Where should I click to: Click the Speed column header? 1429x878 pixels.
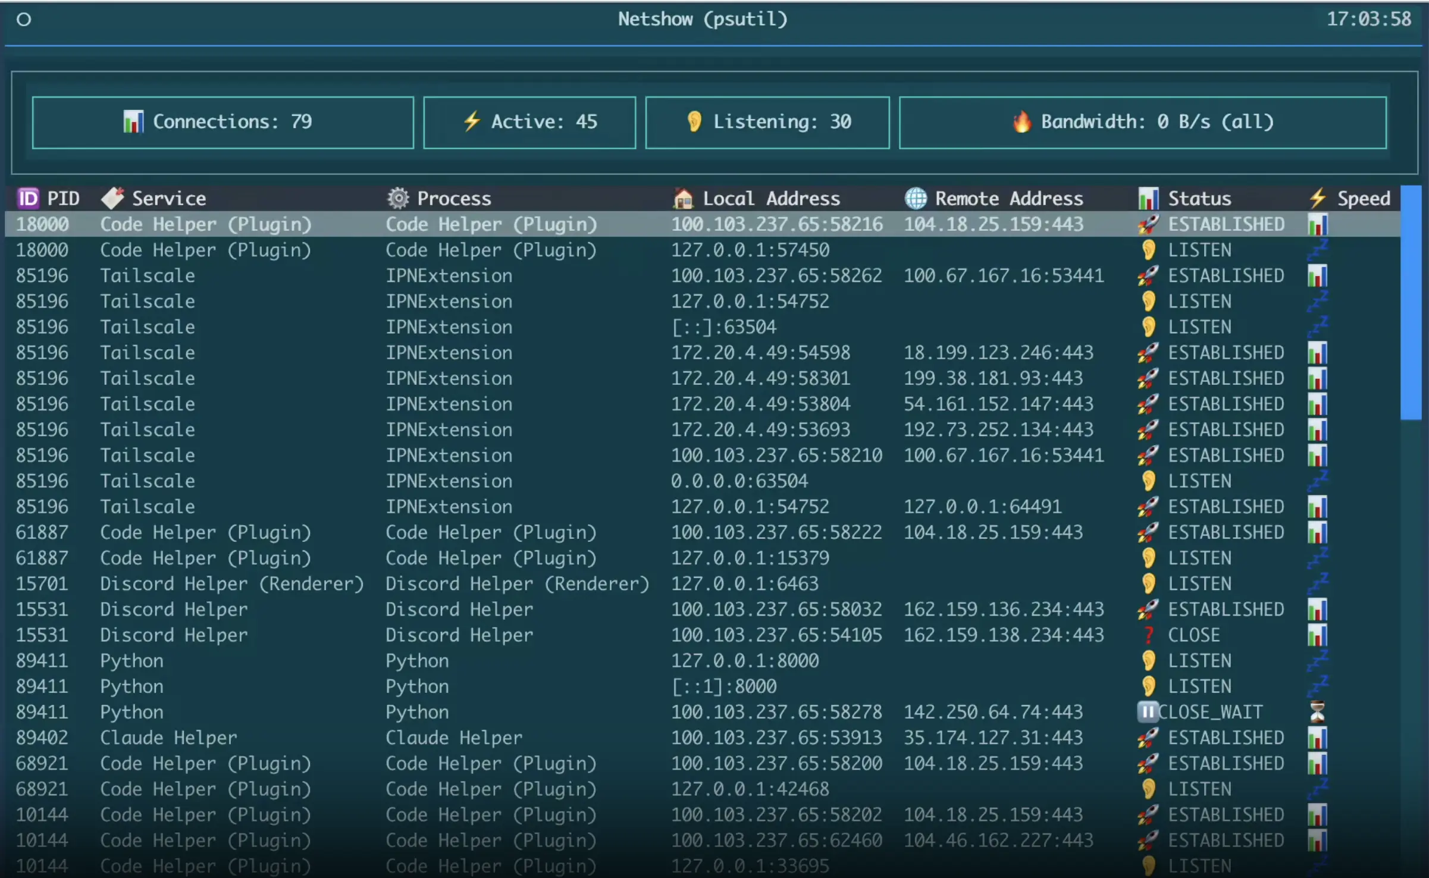pyautogui.click(x=1363, y=199)
